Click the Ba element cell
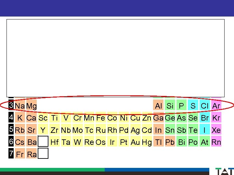Screen dimensions: 234x175 [32, 141]
